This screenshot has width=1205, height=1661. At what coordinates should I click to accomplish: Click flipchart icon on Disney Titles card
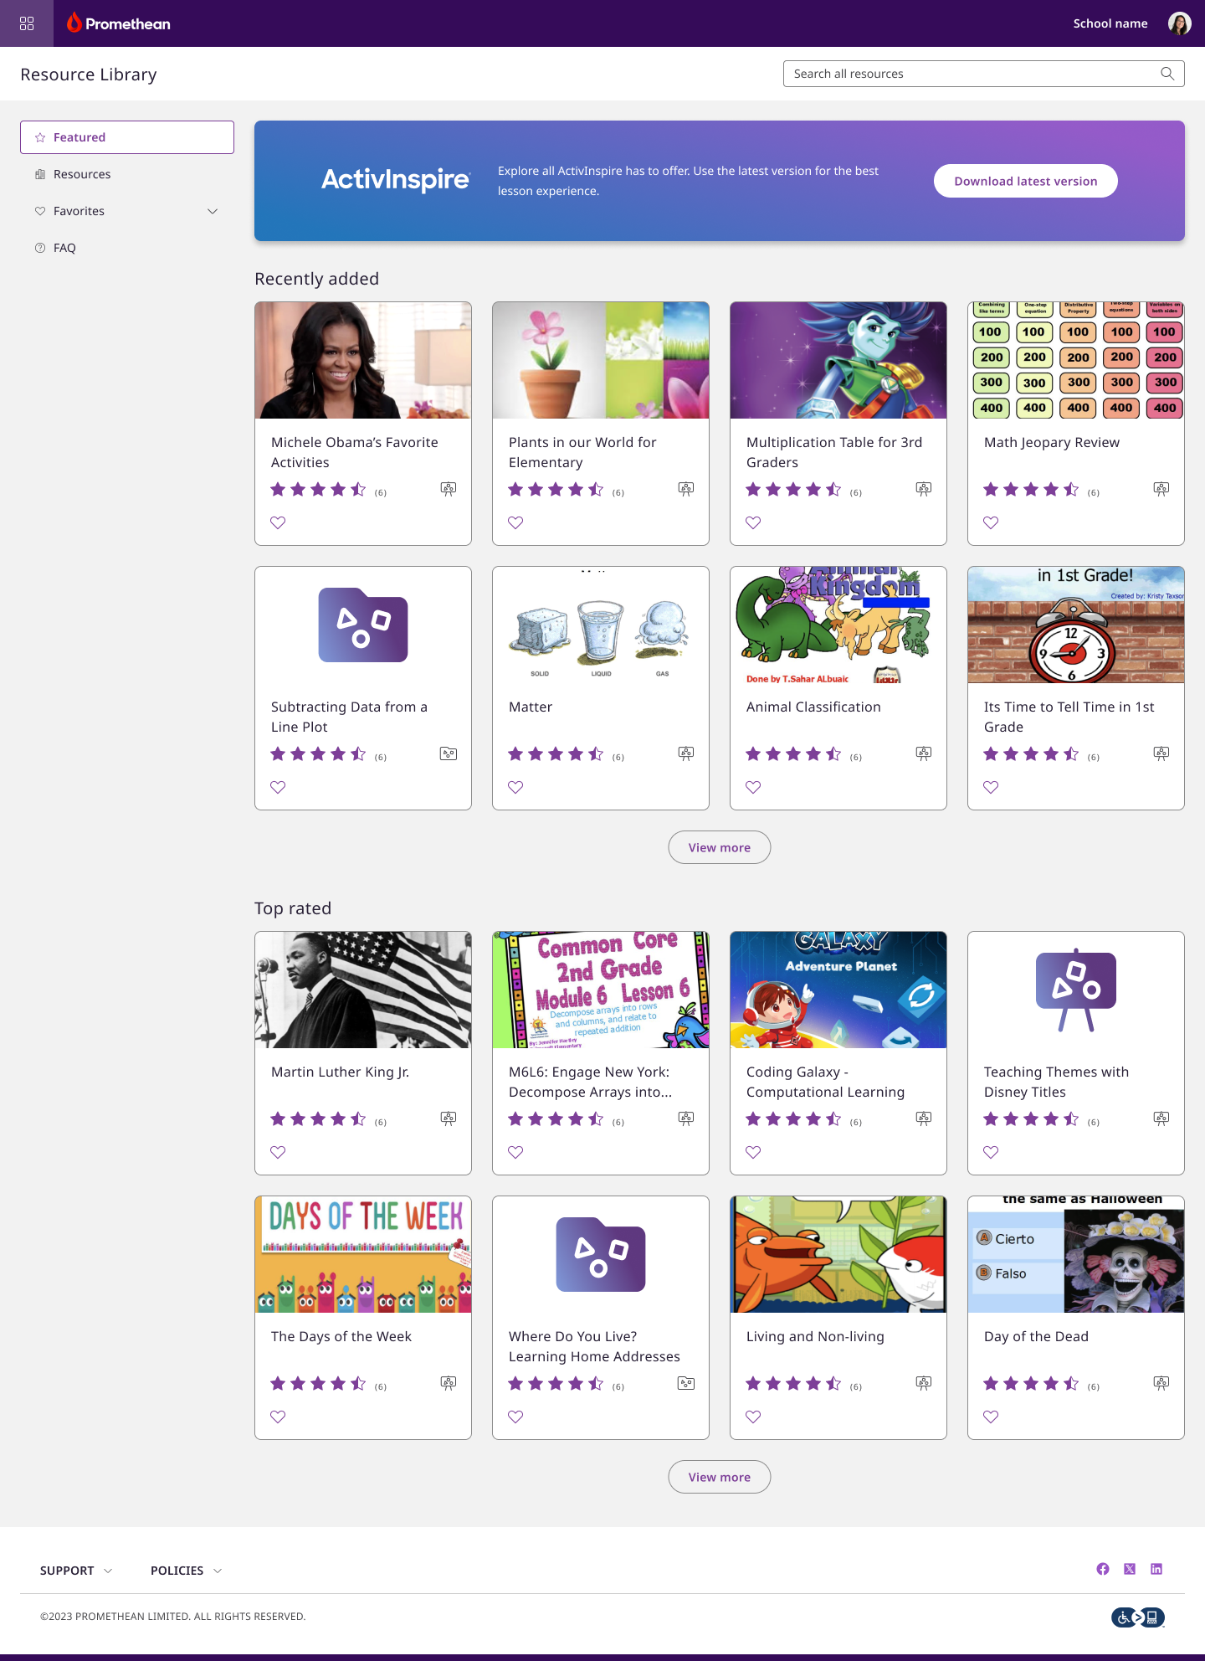coord(1161,1118)
